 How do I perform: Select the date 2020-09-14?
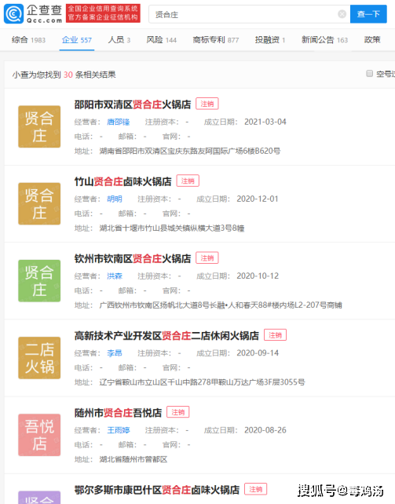pyautogui.click(x=258, y=353)
